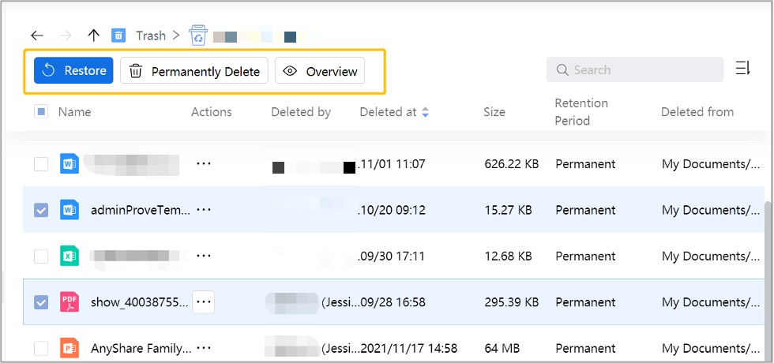Click the PDF icon of show_40038755
Viewport: 774px width, 363px height.
(70, 302)
